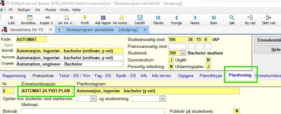
Task: Close the Hovedmeny for FS tab
Action: [51, 30]
